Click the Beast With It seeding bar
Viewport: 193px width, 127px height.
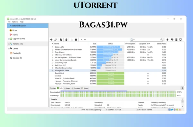(x=110, y=73)
